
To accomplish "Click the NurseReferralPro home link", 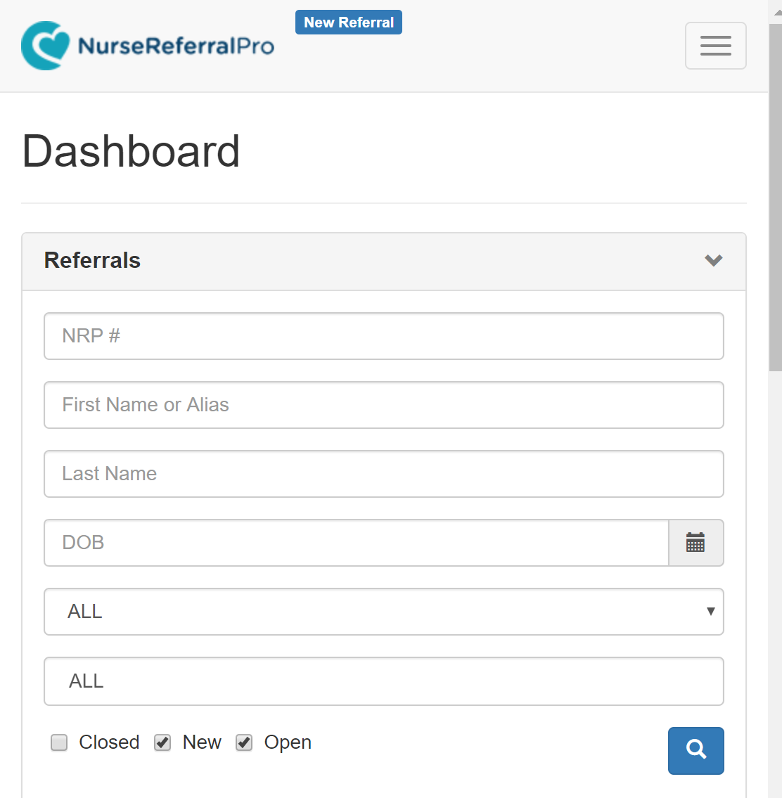I will pyautogui.click(x=147, y=45).
